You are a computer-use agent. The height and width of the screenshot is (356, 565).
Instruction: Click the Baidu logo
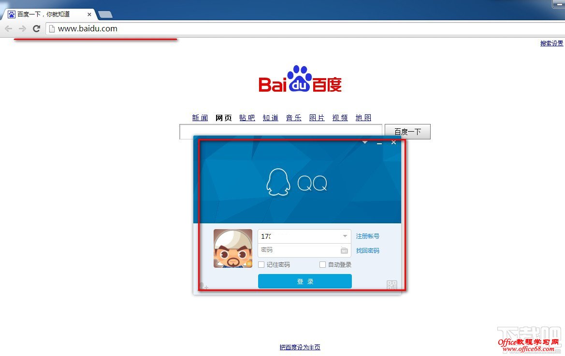pos(300,79)
